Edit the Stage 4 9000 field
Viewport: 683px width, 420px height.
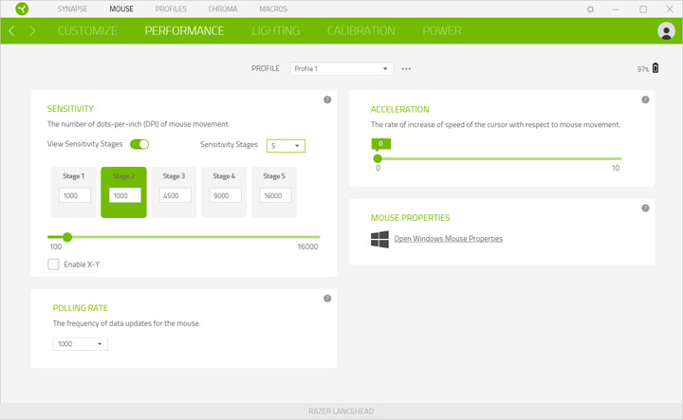pos(225,195)
